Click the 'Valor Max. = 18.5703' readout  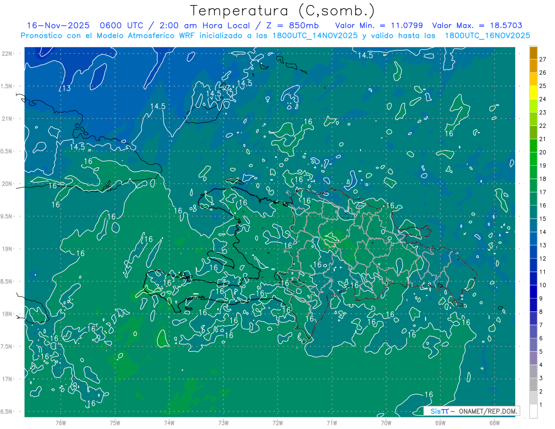point(477,25)
